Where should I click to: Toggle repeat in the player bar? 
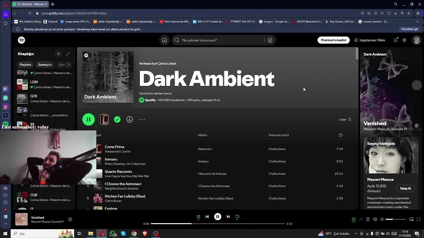pos(237,217)
